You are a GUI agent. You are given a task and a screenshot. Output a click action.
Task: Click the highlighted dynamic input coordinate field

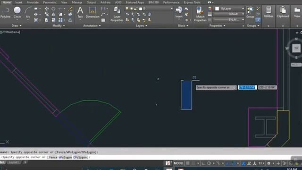247,87
